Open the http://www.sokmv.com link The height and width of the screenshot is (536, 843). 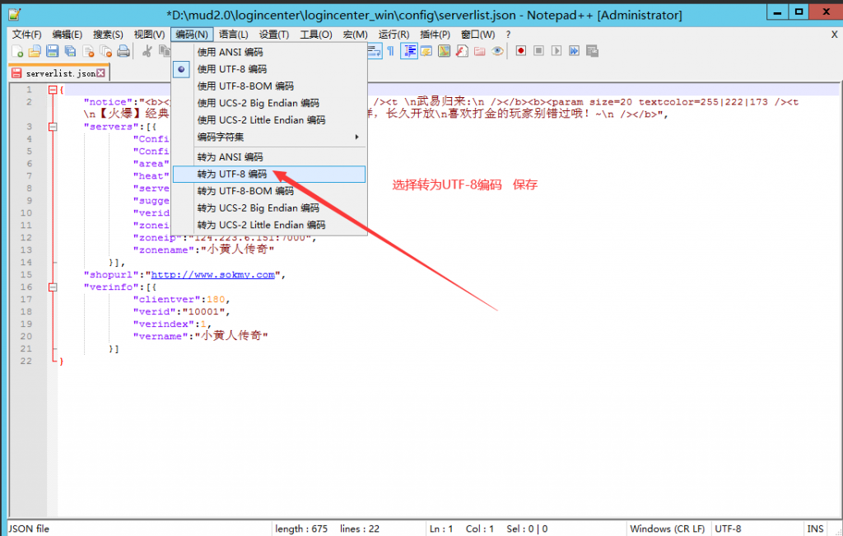coord(213,275)
